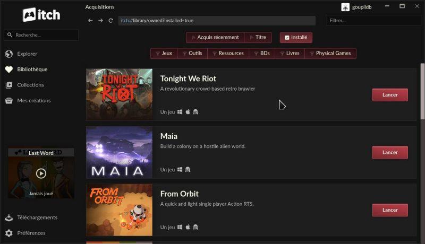Focus the Filtrer input field

(373, 21)
